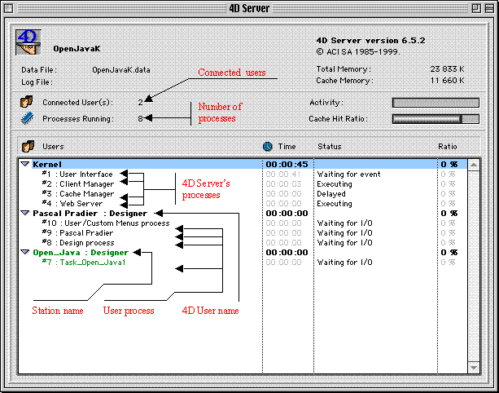Click the Status column header
This screenshot has height=393, width=499.
(329, 147)
